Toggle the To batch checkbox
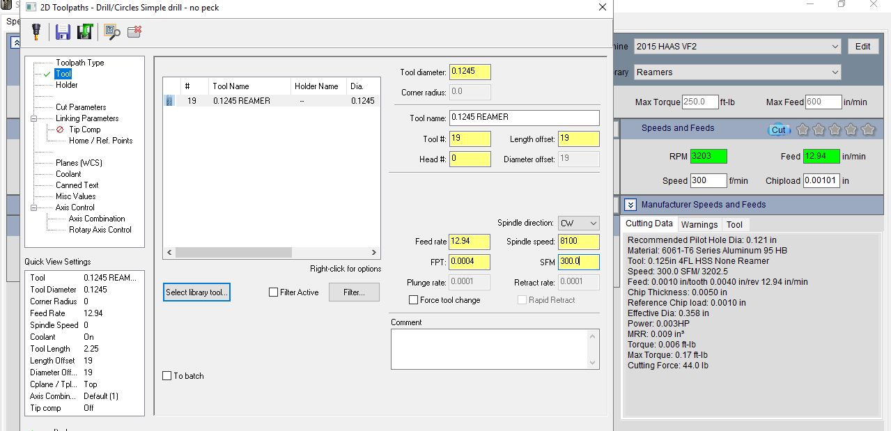891x431 pixels. [x=166, y=376]
